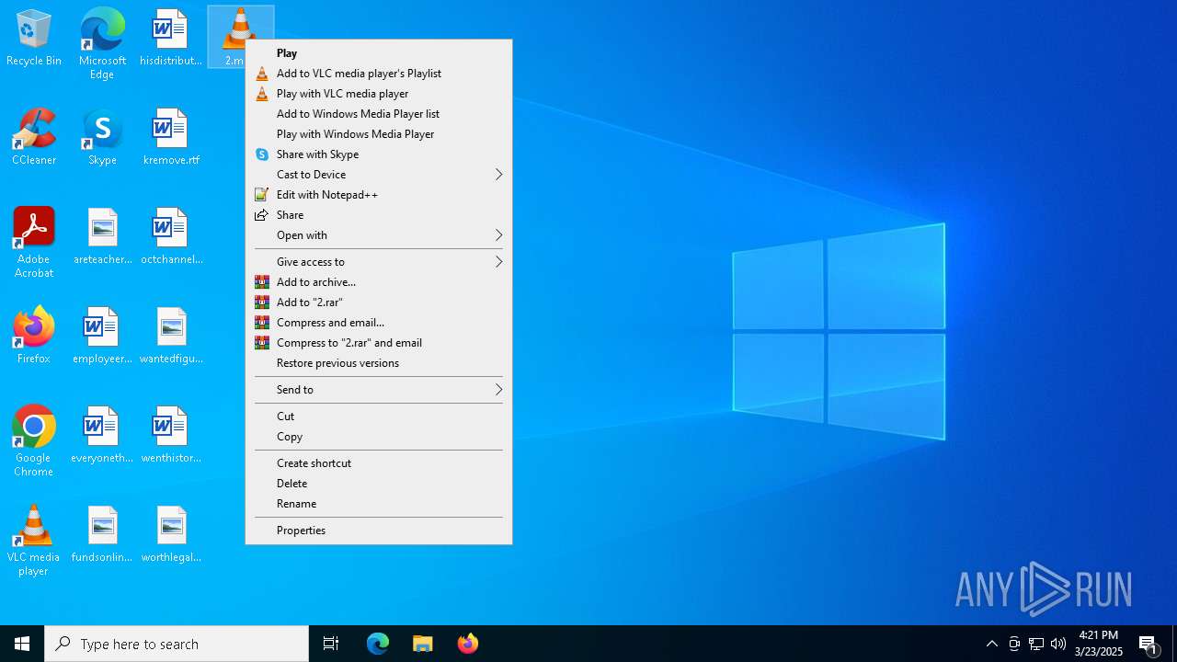
Task: Click Share in the context menu
Action: (379, 215)
